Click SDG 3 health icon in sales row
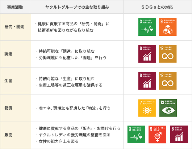The image size is (192, 149). pyautogui.click(x=136, y=134)
